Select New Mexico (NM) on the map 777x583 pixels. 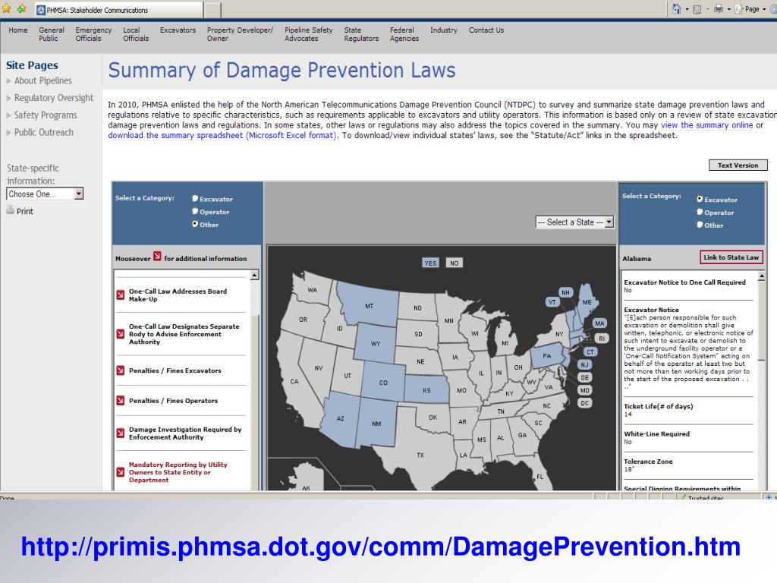point(376,424)
